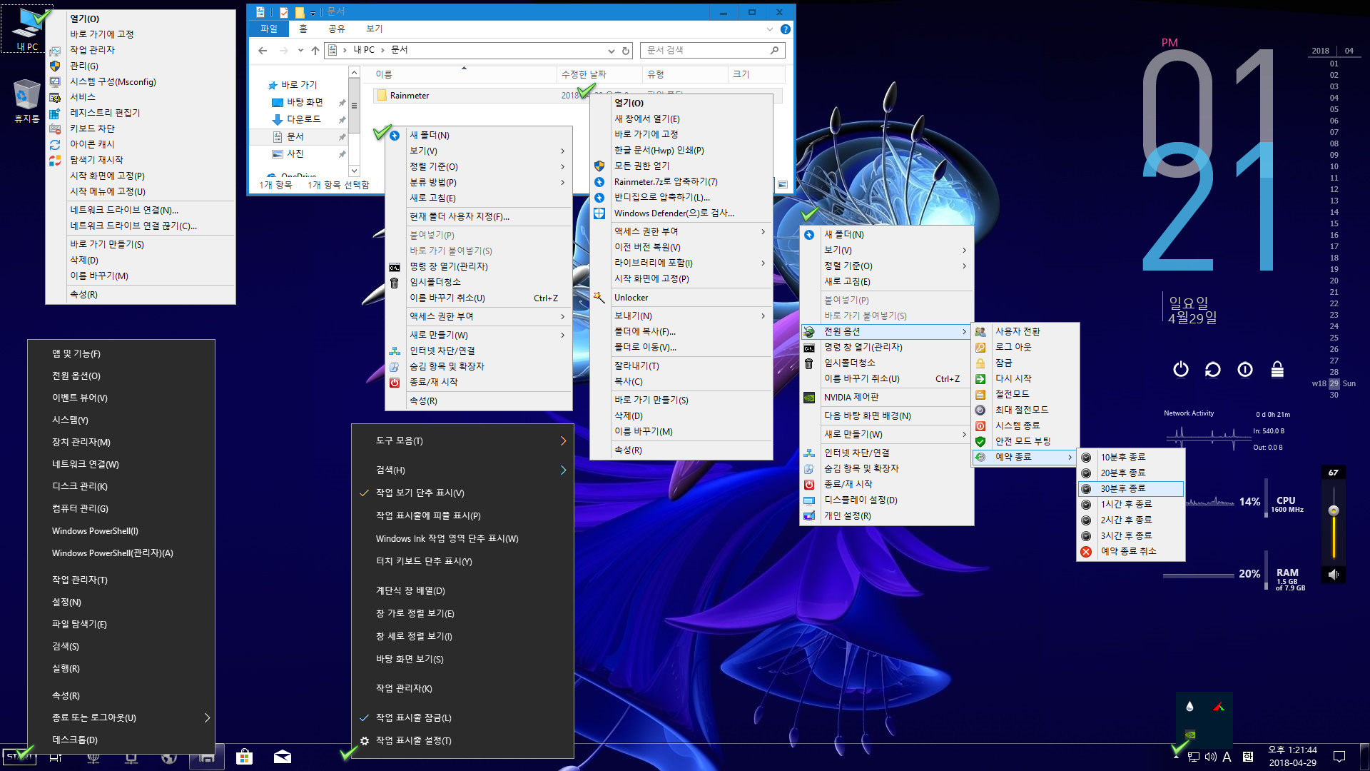The height and width of the screenshot is (771, 1370).
Task: Switch to large icons view button
Action: tap(783, 185)
